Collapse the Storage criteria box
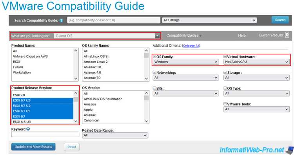Screen dimensions: 294x155 (225, 73)
